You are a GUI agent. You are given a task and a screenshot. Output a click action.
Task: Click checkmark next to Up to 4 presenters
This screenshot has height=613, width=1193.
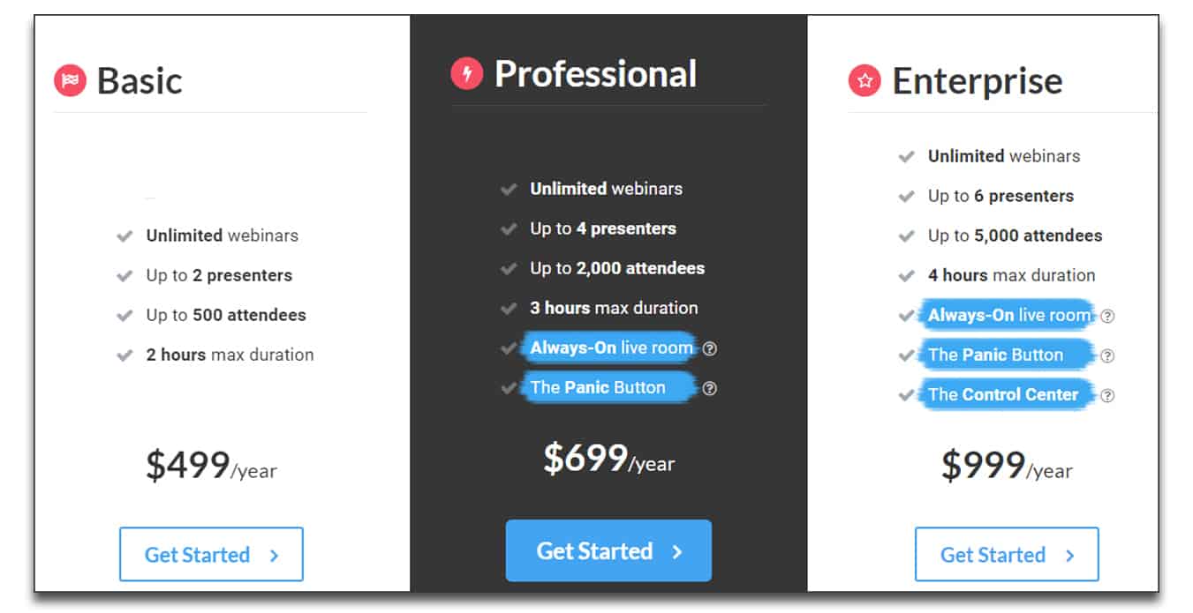(509, 229)
